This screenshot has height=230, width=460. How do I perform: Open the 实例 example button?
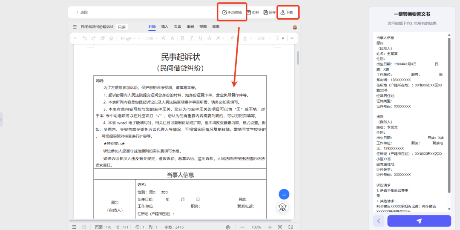pyautogui.click(x=253, y=12)
